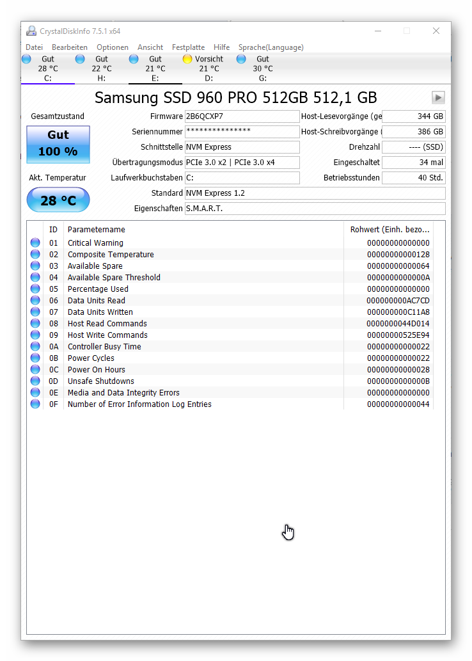Screen dimensions: 472x661
Task: Click status orb of Available Spare Threshold row
Action: (x=35, y=277)
